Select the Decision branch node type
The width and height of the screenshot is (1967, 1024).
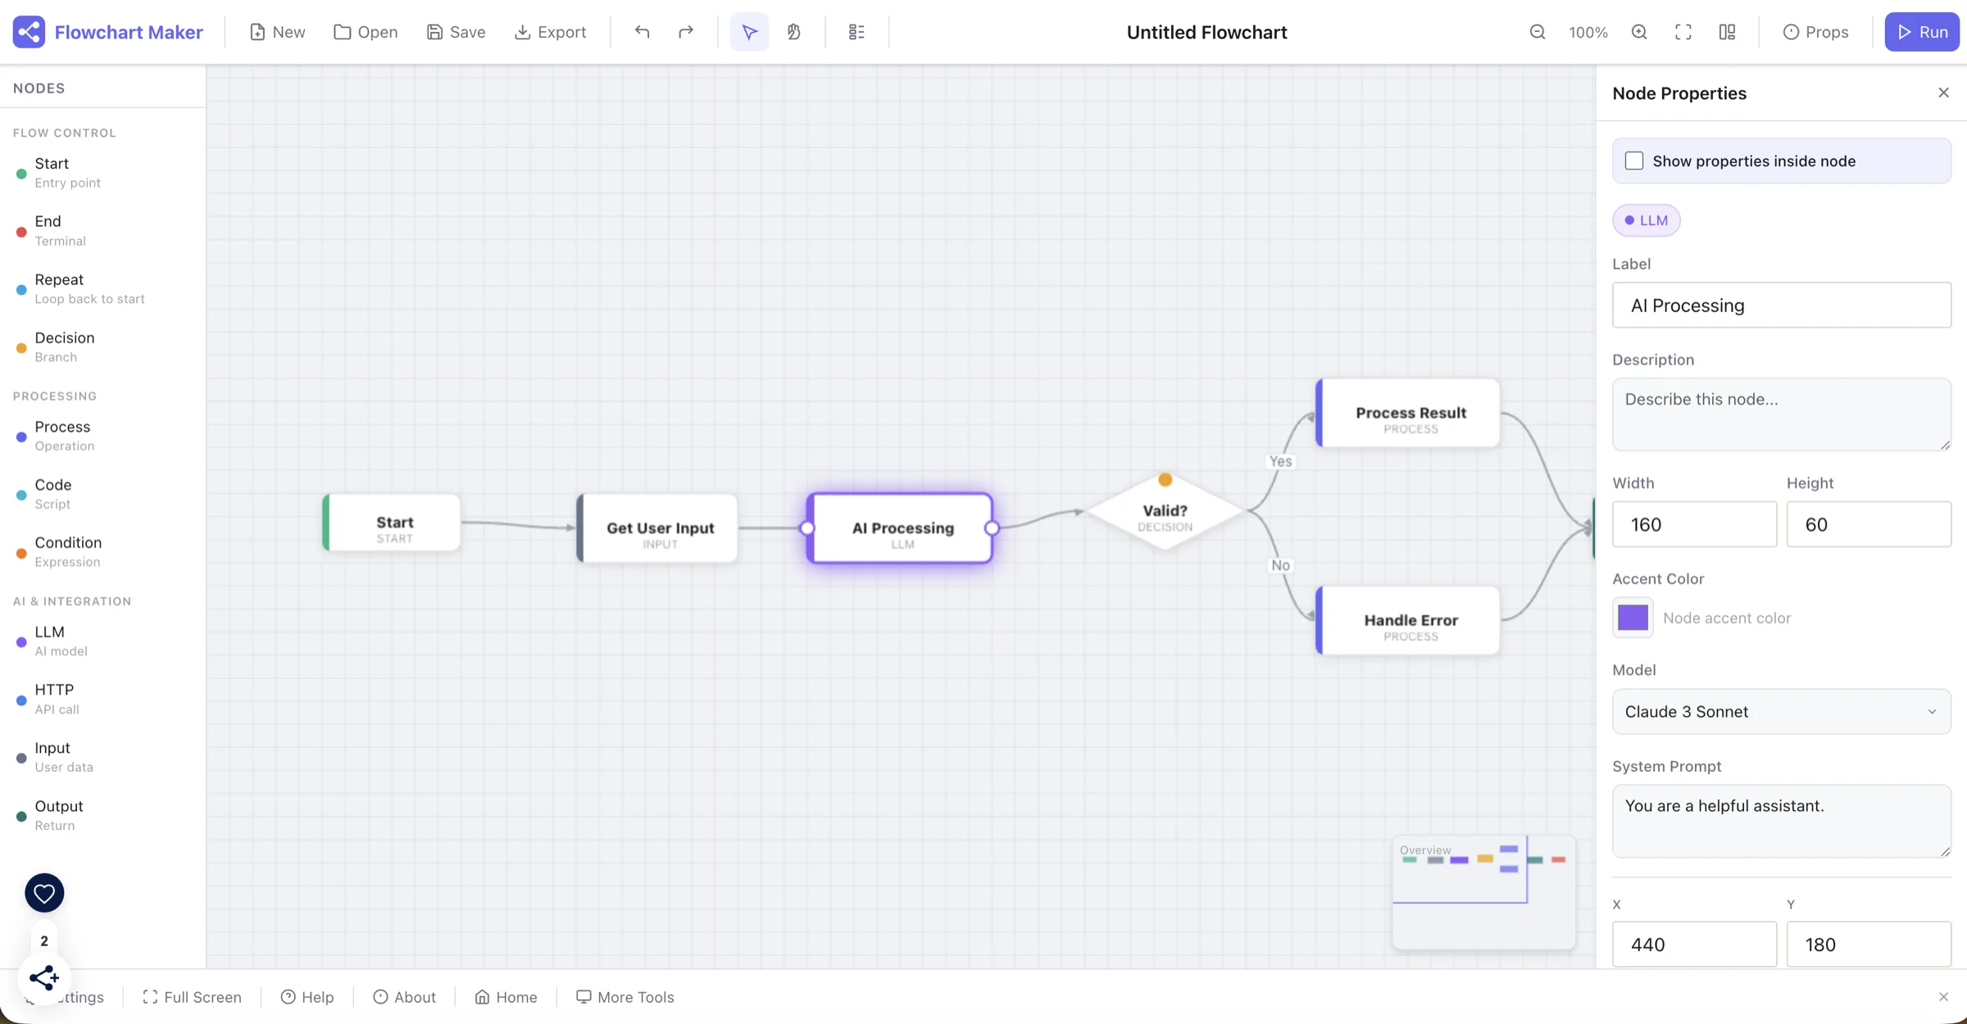click(x=102, y=347)
